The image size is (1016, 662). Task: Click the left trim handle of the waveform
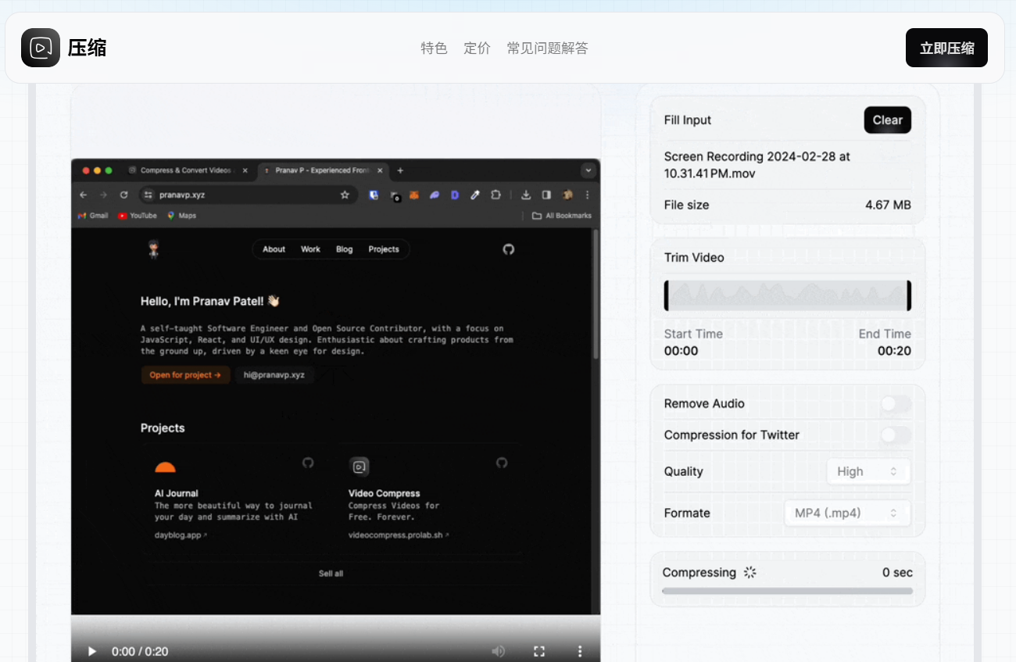click(x=667, y=295)
